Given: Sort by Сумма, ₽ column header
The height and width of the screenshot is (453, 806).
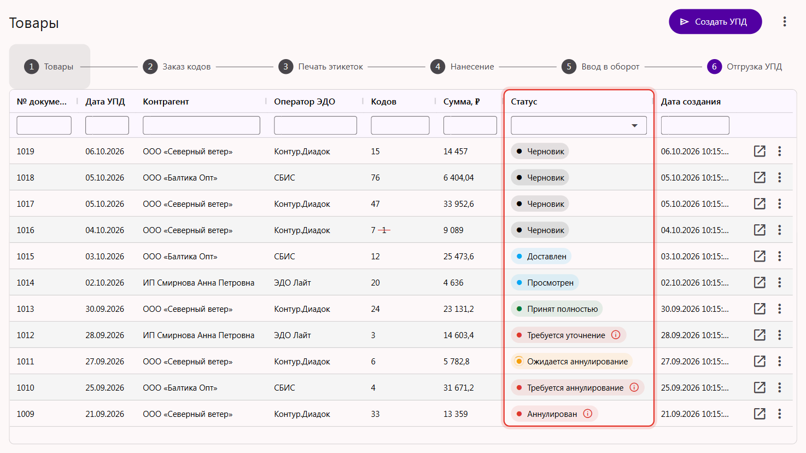Looking at the screenshot, I should coord(462,101).
